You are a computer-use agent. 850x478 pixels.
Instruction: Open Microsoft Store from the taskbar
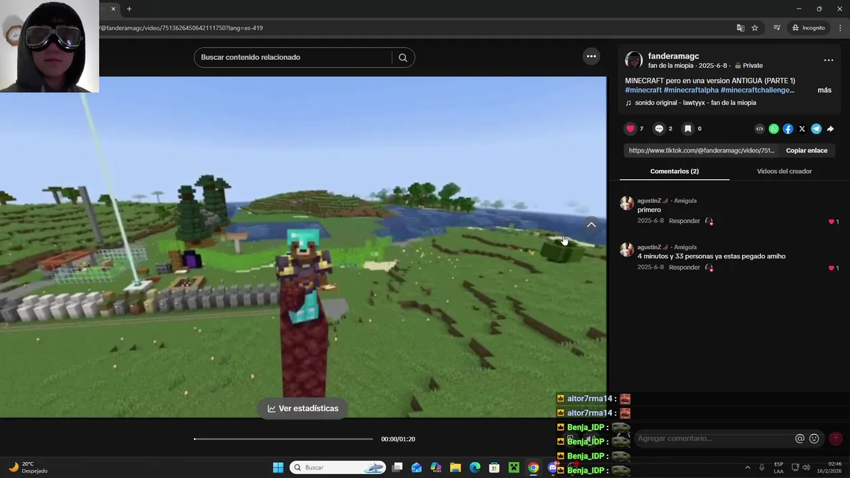494,467
